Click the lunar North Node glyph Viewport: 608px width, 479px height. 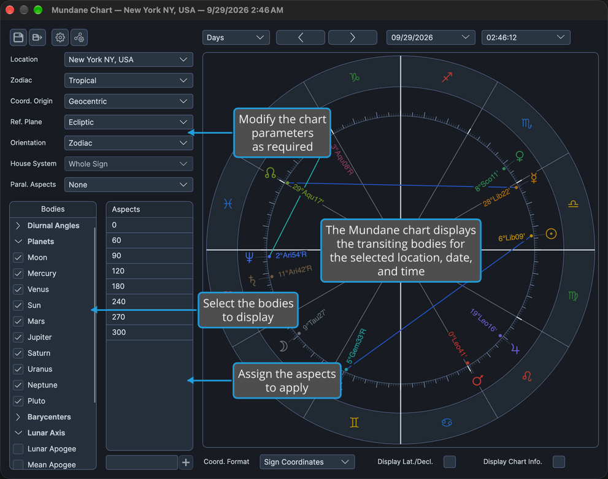tap(271, 173)
